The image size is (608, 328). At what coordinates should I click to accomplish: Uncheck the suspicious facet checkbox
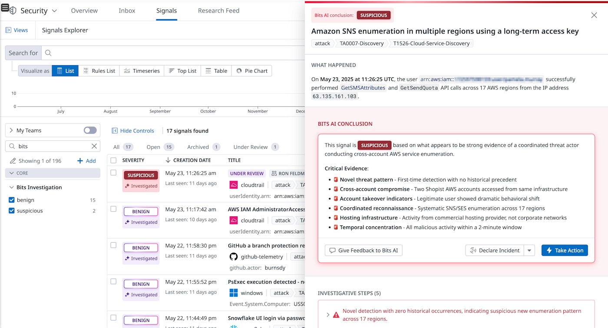click(x=12, y=211)
